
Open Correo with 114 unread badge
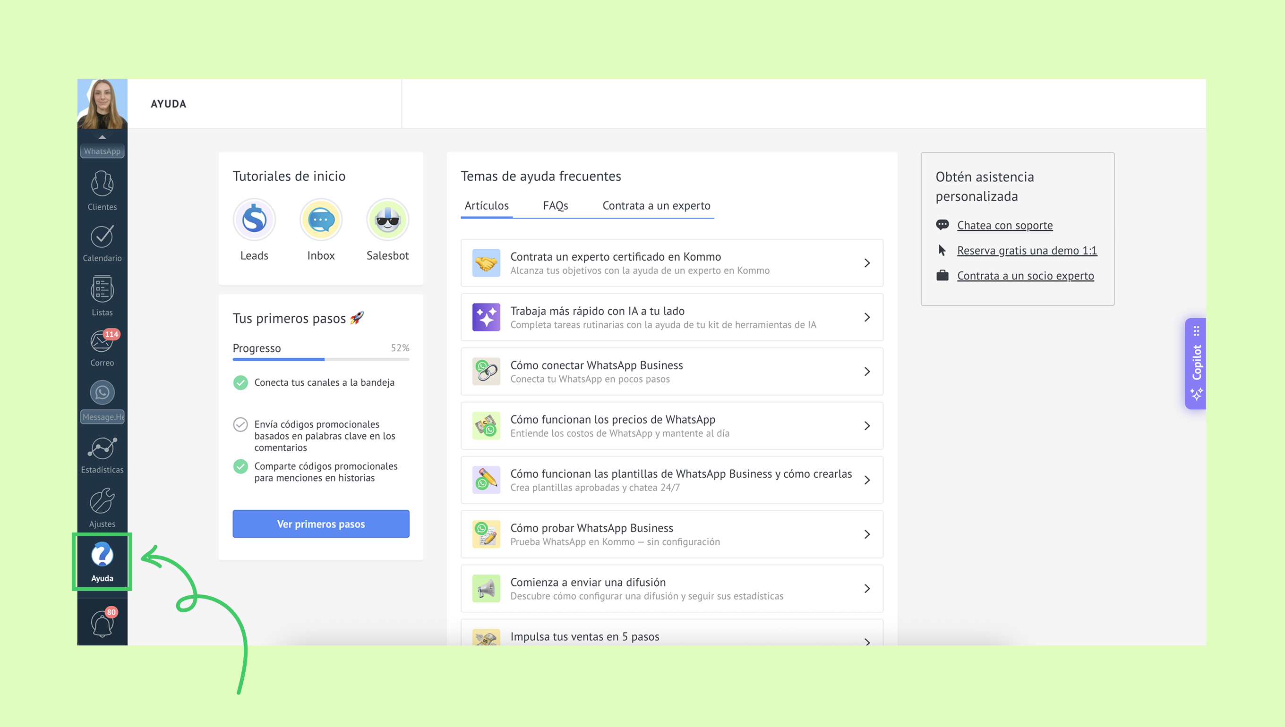pyautogui.click(x=102, y=347)
